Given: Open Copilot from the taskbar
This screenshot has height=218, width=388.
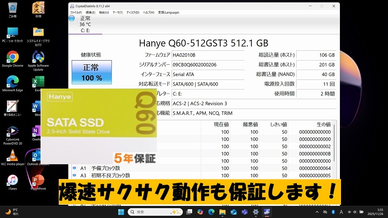Looking at the screenshot, I should point(200,212).
